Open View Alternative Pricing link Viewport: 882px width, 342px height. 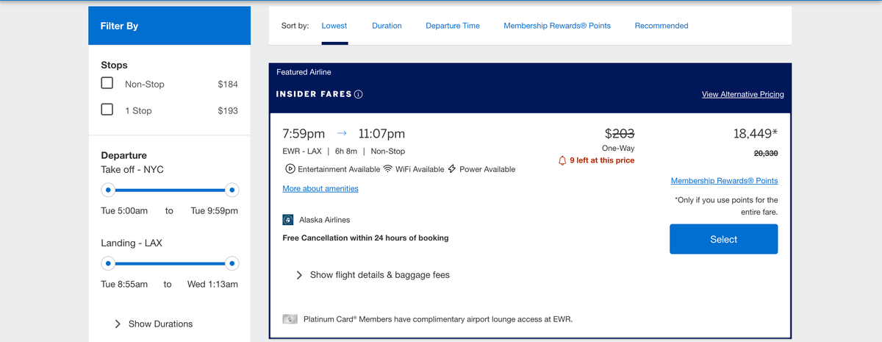coord(742,94)
